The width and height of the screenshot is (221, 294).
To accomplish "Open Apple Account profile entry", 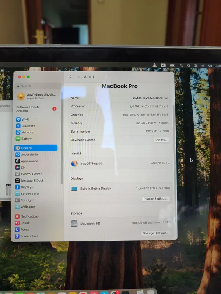I will click(x=37, y=96).
